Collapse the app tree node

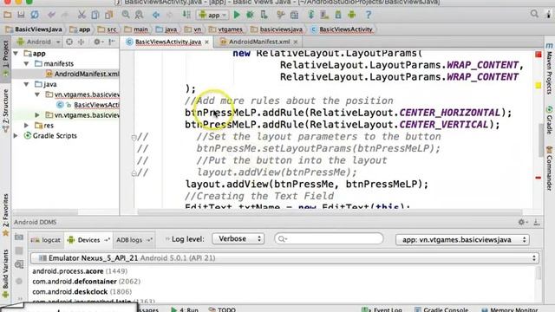[16, 54]
